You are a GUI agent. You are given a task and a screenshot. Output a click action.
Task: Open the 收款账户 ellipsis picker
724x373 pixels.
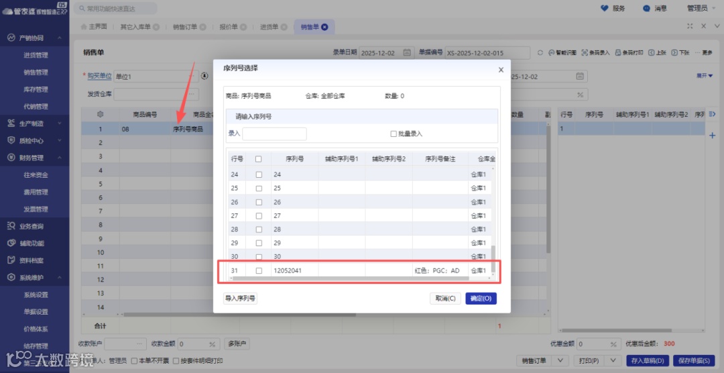click(139, 344)
